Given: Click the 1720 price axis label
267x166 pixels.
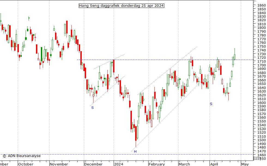Looking at the screenshot, I should point(262,58).
